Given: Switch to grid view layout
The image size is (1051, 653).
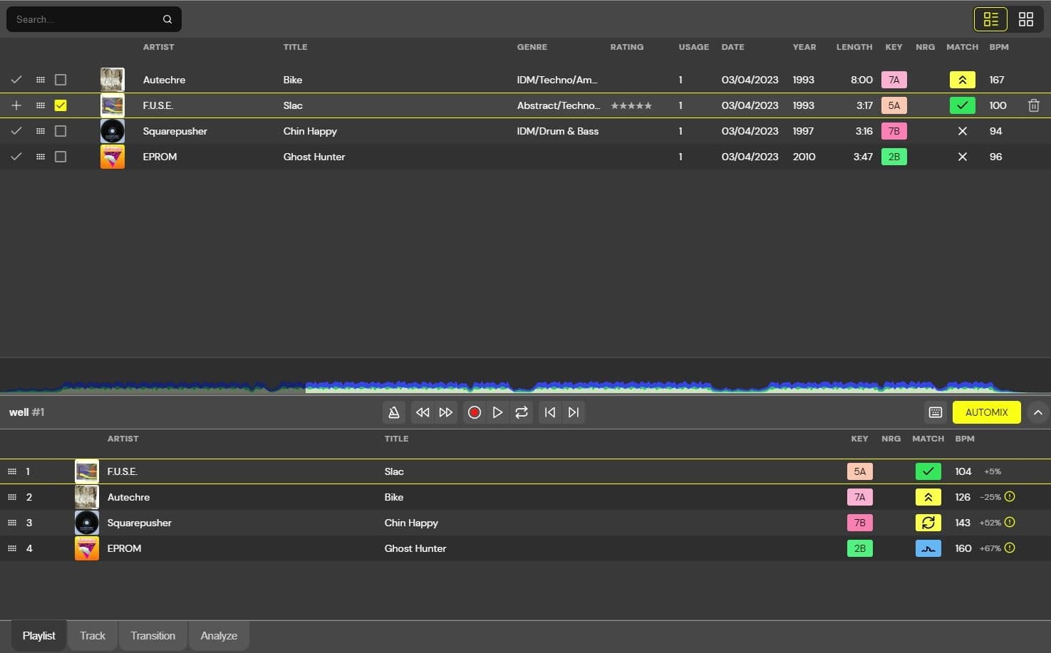Looking at the screenshot, I should point(1026,19).
